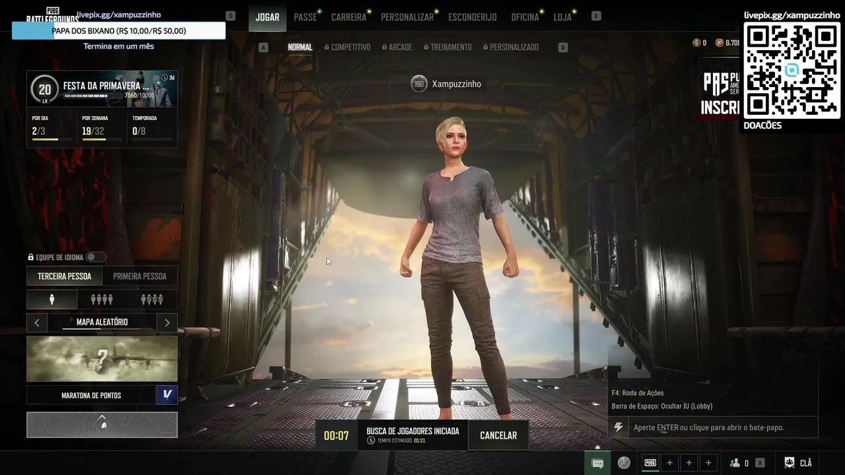Select Primeira Pessoa perspective

pyautogui.click(x=140, y=276)
